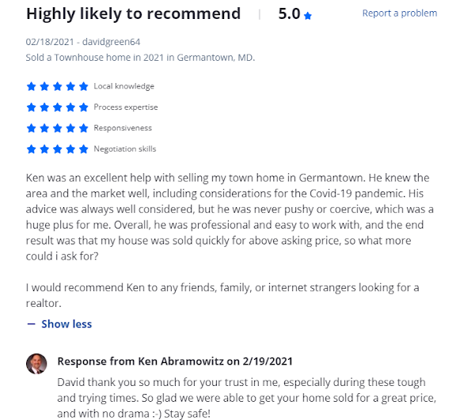Click the fifth star of Local knowledge

pos(83,86)
